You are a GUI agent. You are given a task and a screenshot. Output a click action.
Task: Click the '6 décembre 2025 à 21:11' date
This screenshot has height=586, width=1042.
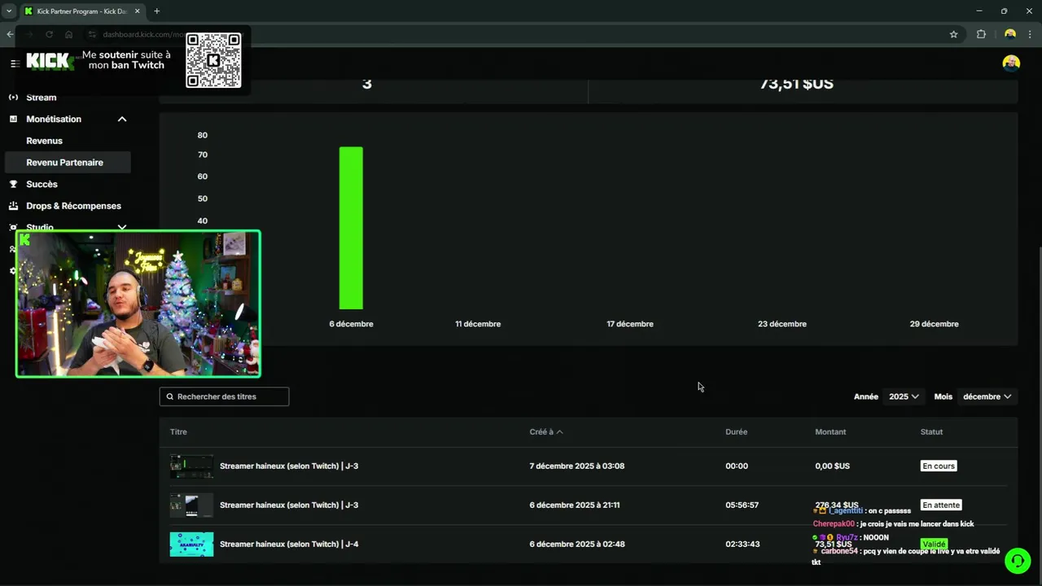574,505
